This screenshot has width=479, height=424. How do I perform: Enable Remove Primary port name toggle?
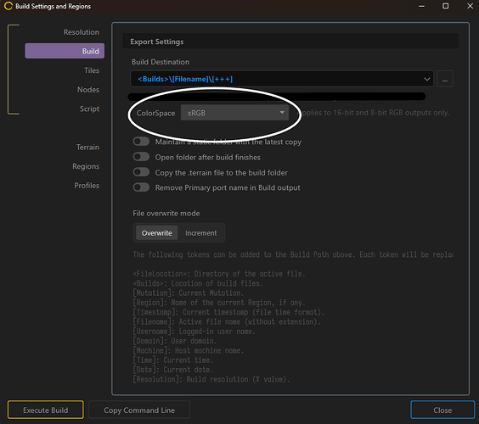click(x=141, y=187)
